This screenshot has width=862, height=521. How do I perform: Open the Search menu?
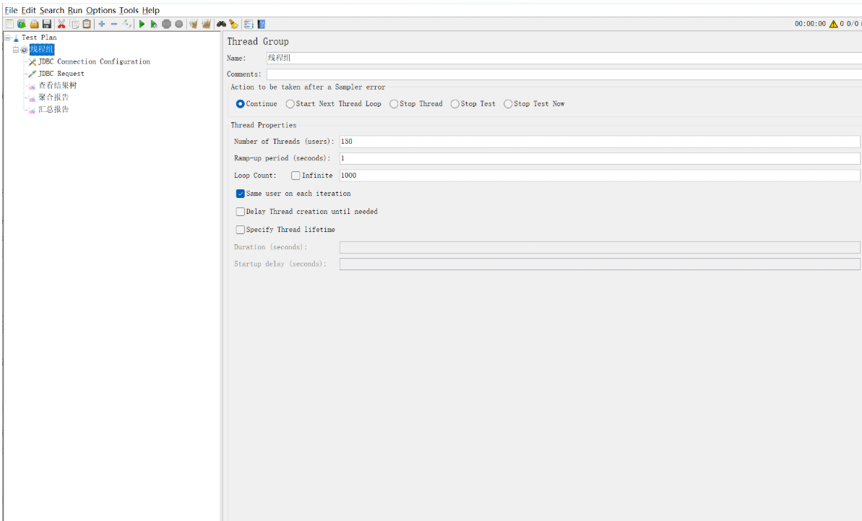[52, 10]
